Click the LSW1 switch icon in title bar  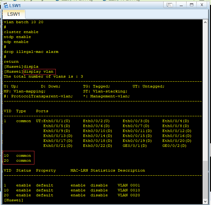click(x=6, y=5)
